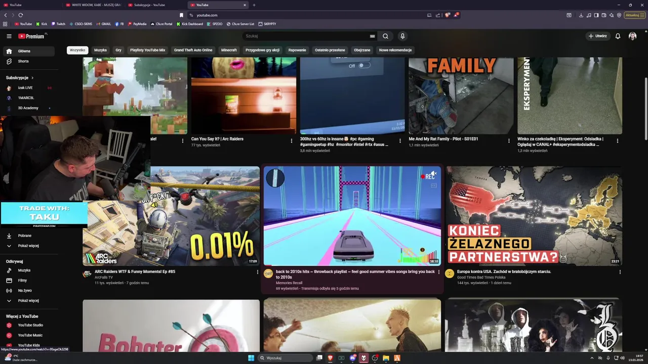Open Na żywo live section
Screen dimensions: 648x364
[x=30, y=291]
